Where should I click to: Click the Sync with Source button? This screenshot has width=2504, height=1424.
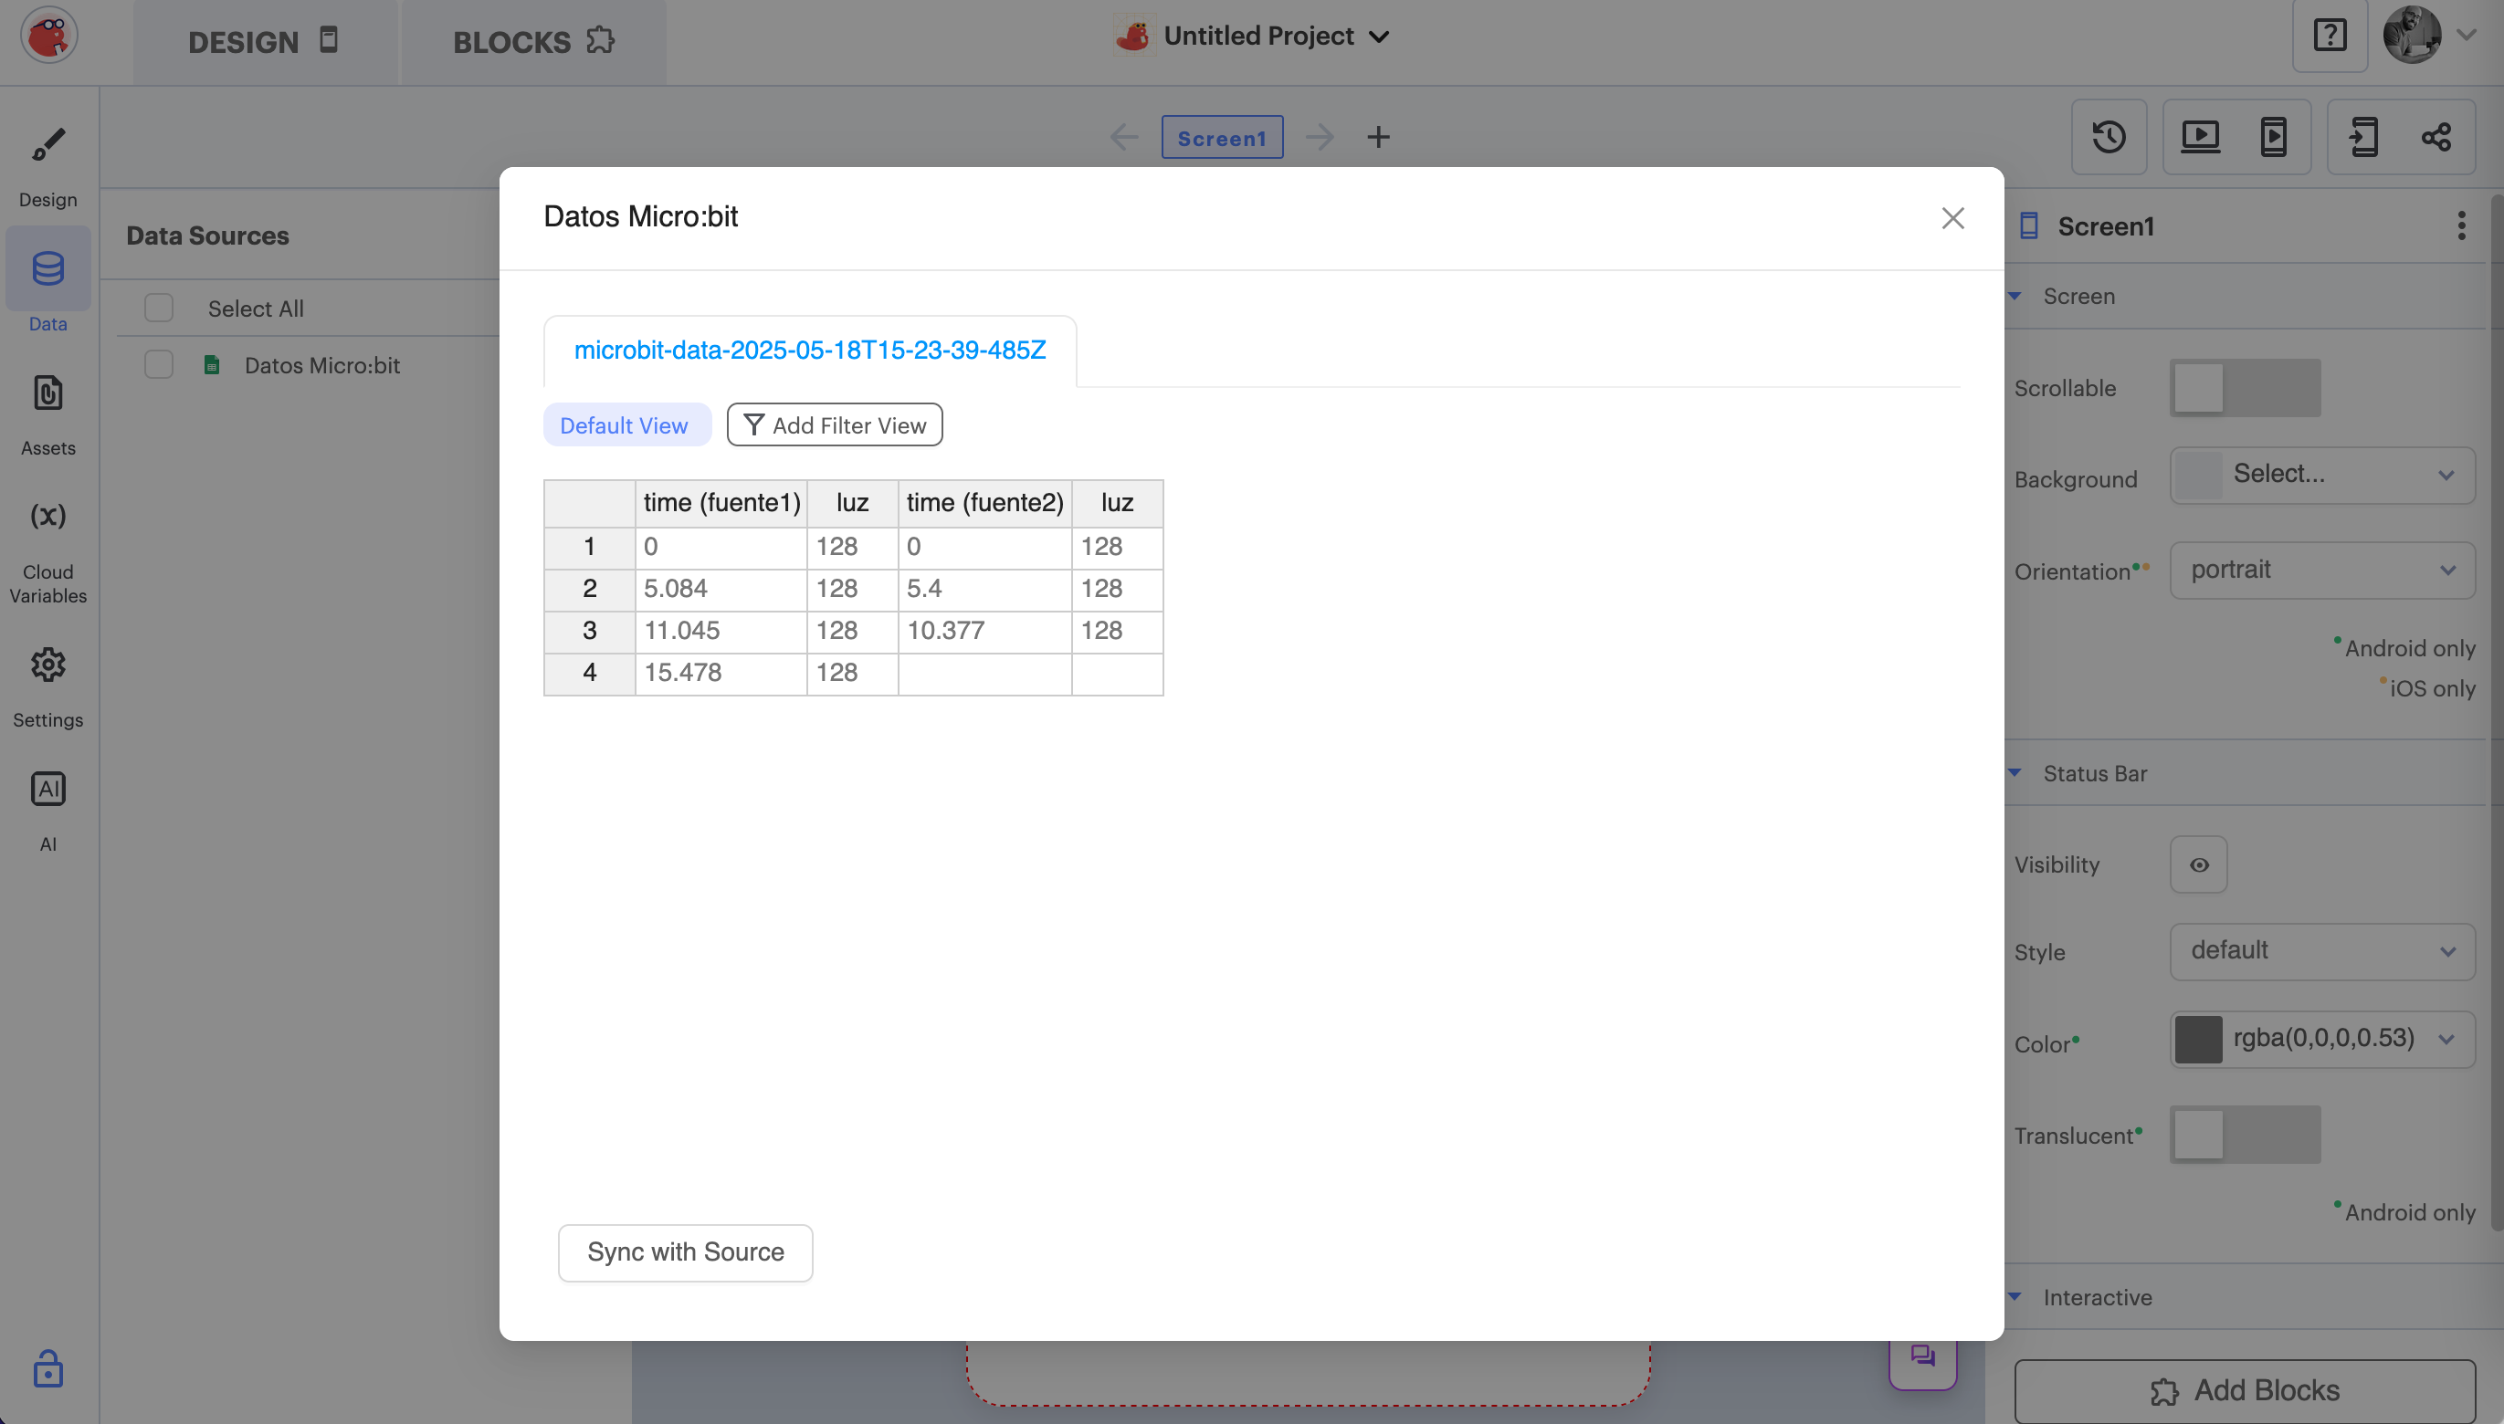tap(685, 1252)
